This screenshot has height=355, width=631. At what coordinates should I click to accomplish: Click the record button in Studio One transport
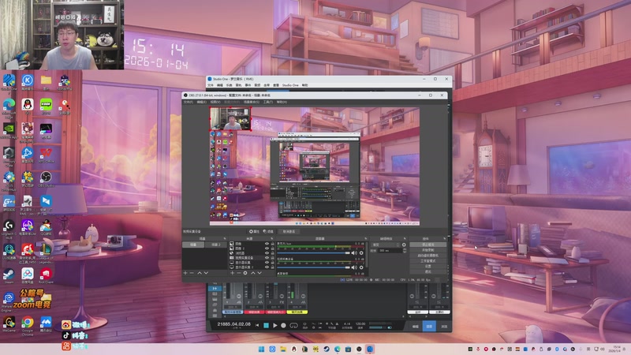click(x=284, y=325)
